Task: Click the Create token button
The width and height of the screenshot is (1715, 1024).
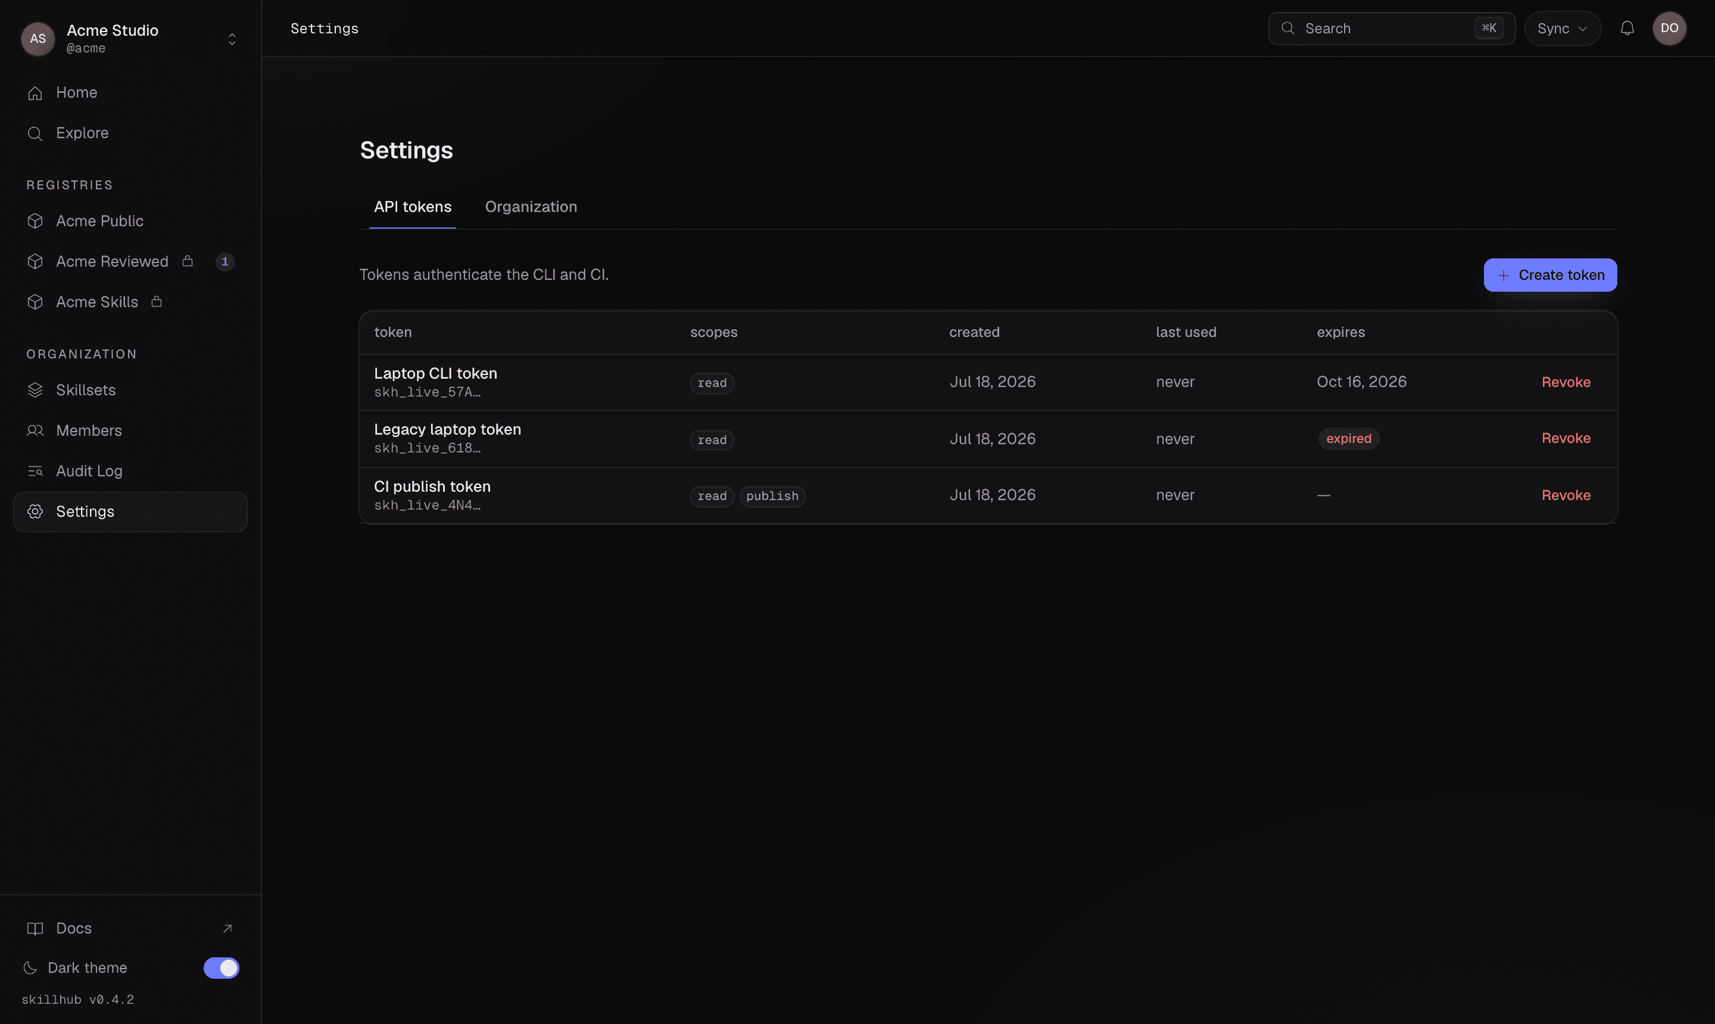Action: (1550, 275)
